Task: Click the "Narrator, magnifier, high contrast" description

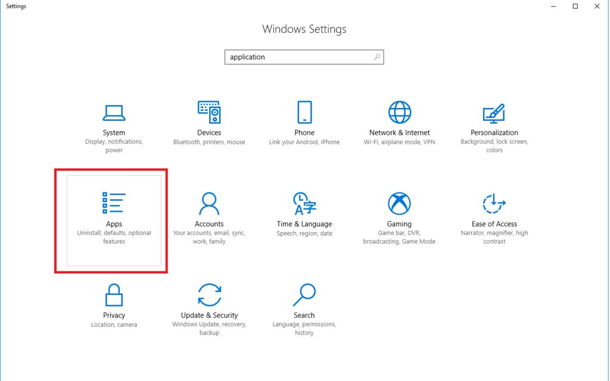Action: (x=494, y=237)
